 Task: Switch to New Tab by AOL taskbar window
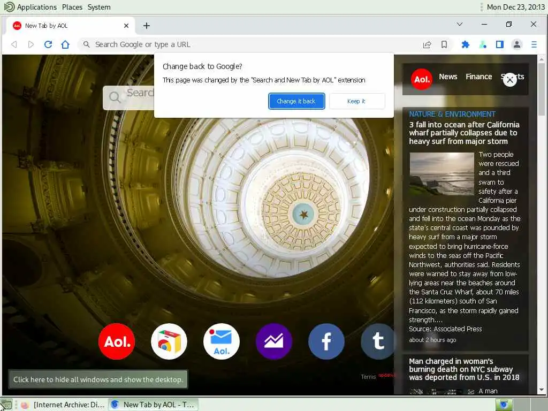coord(153,405)
